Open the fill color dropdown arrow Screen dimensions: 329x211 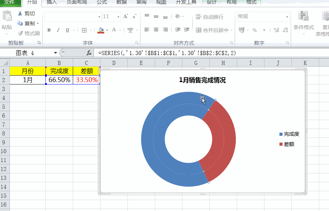pos(107,30)
